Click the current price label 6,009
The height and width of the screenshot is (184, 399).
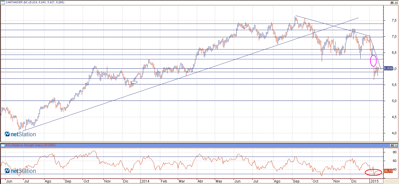pyautogui.click(x=388, y=68)
